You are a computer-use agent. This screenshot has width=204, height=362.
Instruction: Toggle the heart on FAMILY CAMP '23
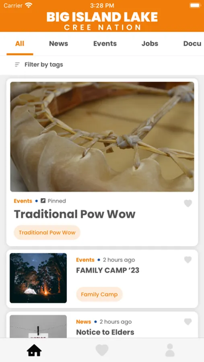point(188,260)
